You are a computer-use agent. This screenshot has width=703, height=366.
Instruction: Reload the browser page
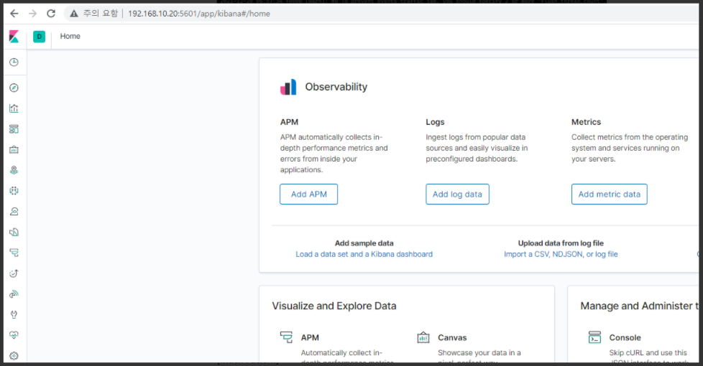point(51,14)
